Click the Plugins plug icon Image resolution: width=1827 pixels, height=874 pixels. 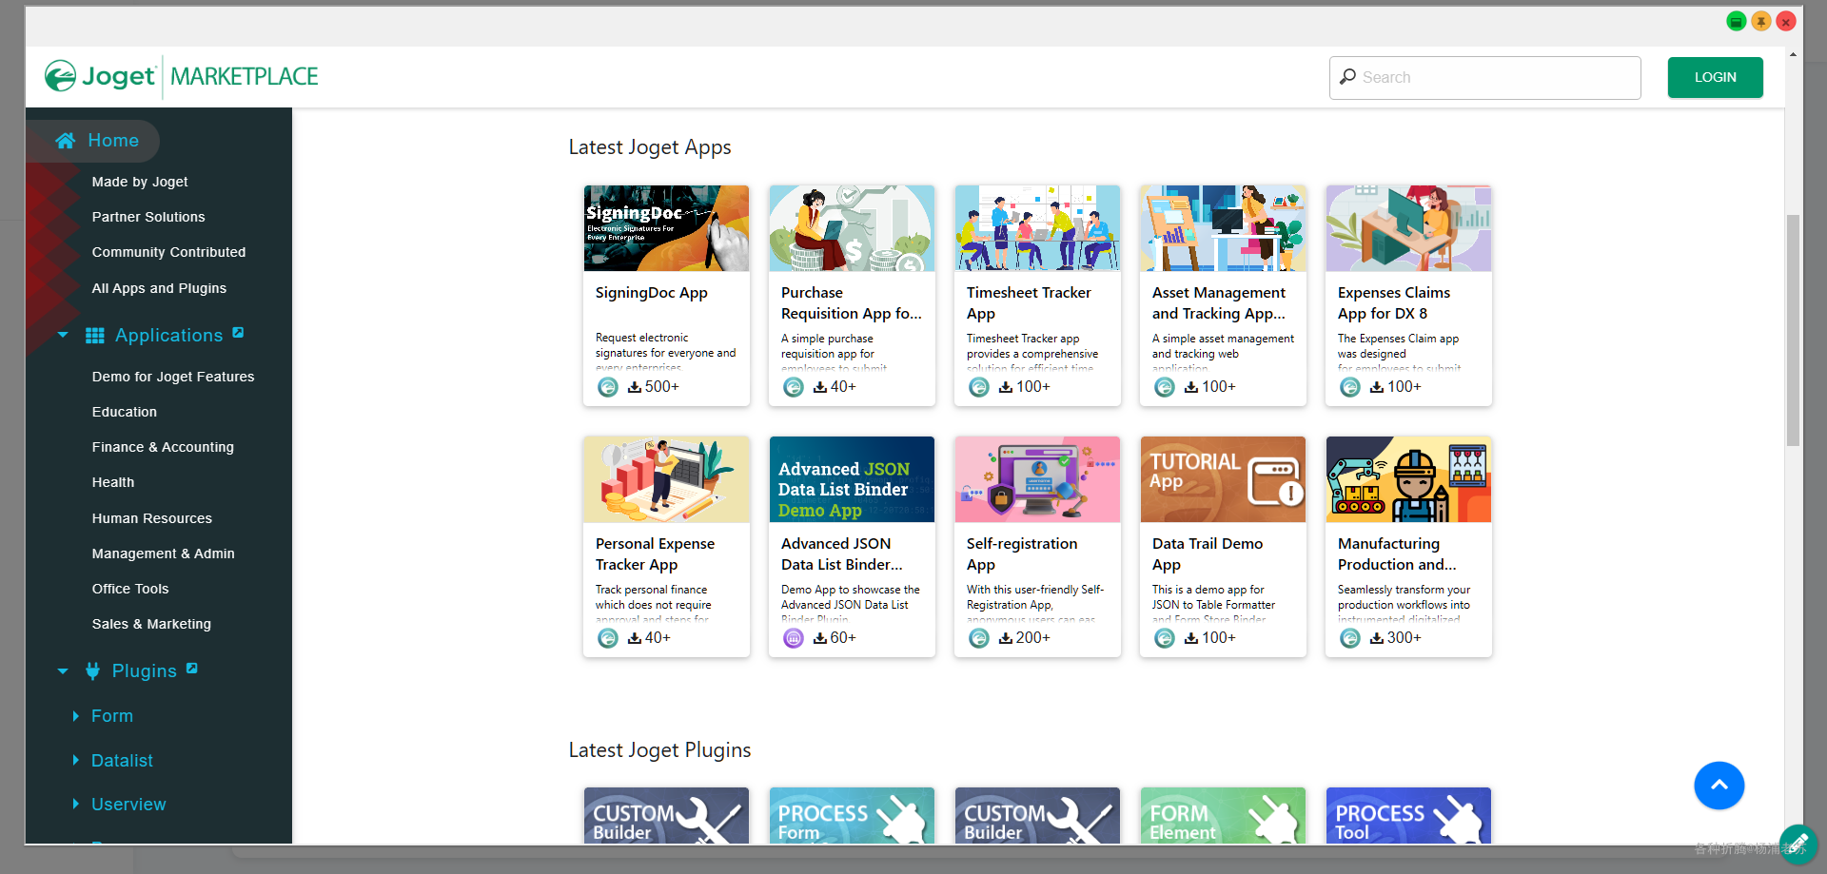(x=92, y=671)
